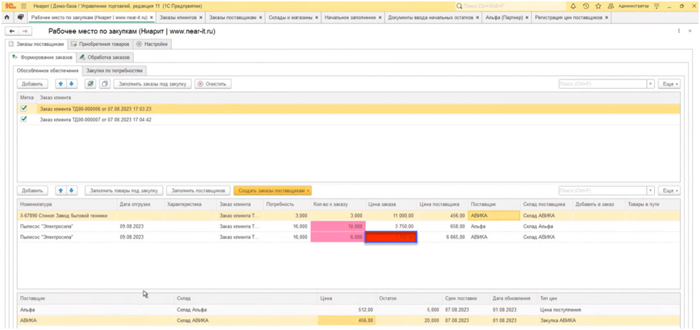Viewport: 700px width, 330px height.
Task: Open the history clock icon
Action: coord(585,6)
